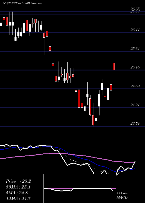Viewport: 145px width, 203px height.
Task: Click the 12MA : 24.7 readout
Action: (18, 198)
